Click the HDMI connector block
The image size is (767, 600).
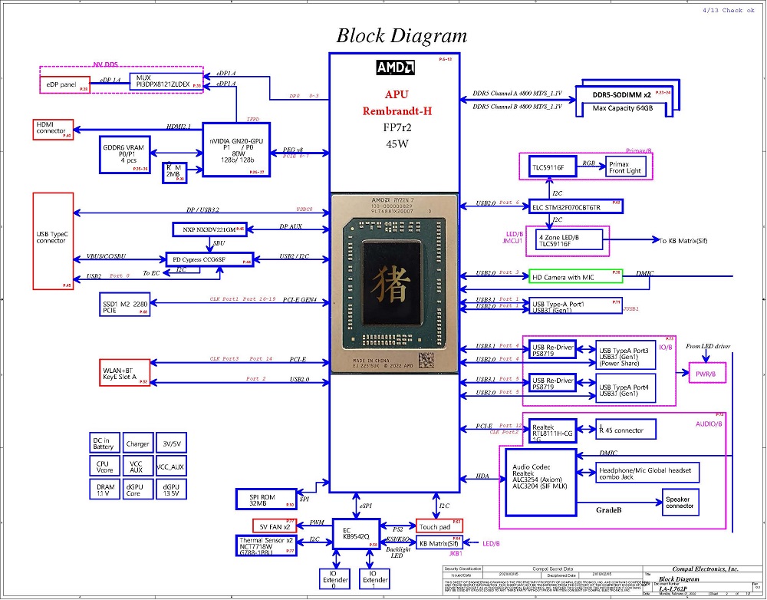54,129
